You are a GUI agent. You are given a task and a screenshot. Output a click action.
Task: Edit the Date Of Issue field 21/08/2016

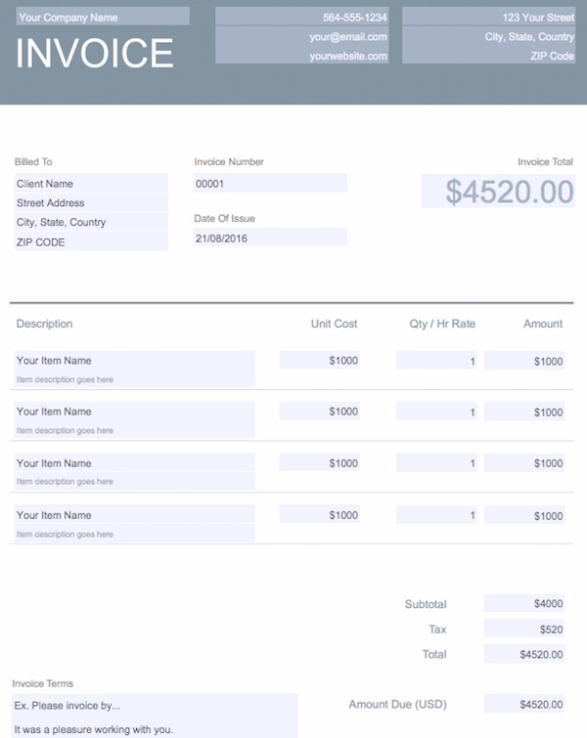click(x=270, y=238)
